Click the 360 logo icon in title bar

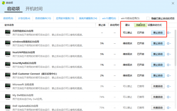tap(3, 3)
